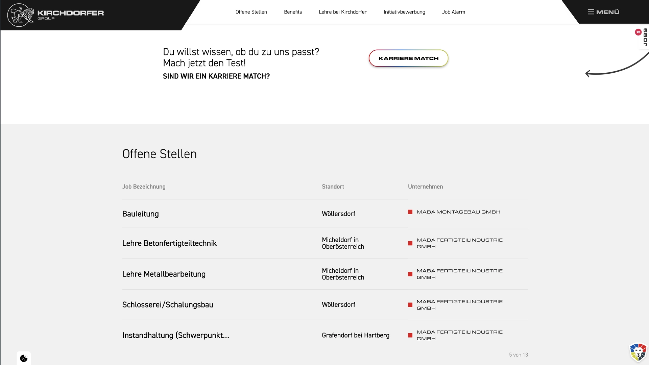The width and height of the screenshot is (649, 365).
Task: Open the Schlosserei/Schalungsbau job posting
Action: coord(168,305)
